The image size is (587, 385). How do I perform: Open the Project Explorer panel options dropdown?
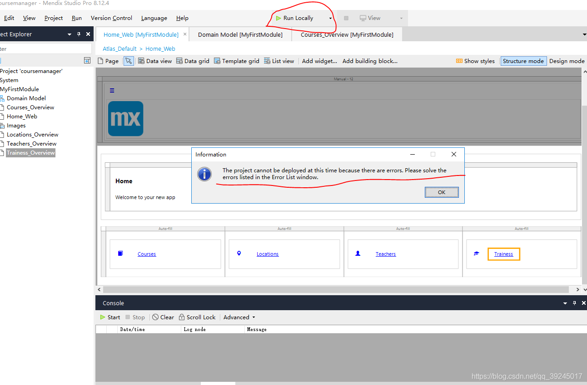pos(70,34)
